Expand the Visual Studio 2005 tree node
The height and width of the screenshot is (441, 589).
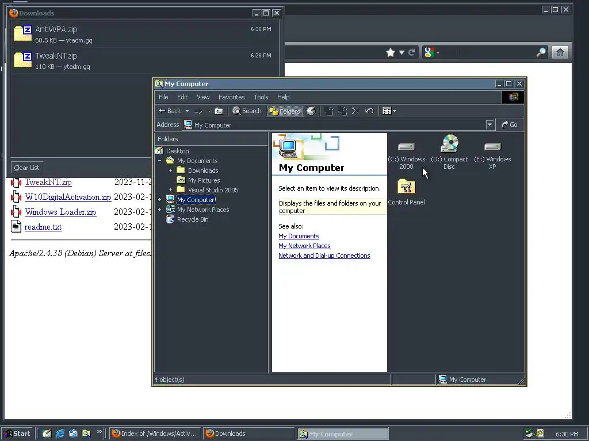click(170, 190)
